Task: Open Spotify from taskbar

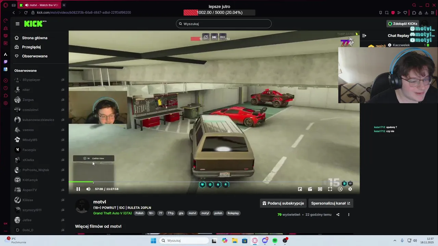Action: pos(275,241)
